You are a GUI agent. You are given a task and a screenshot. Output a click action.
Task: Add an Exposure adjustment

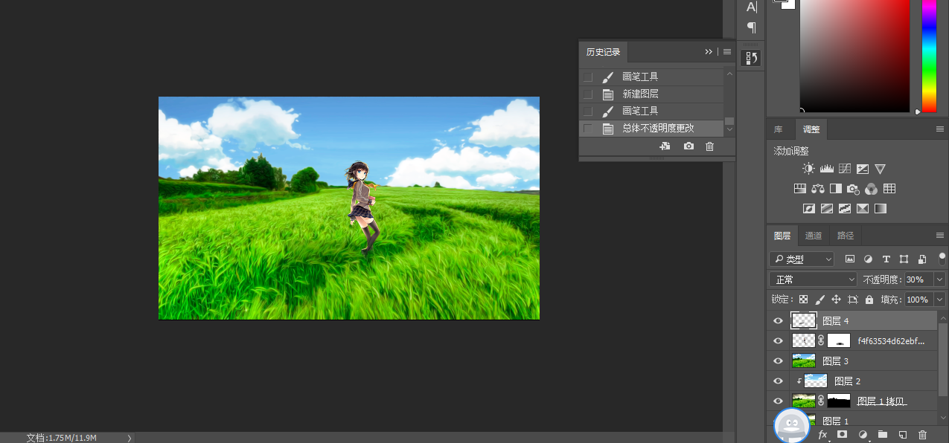863,169
